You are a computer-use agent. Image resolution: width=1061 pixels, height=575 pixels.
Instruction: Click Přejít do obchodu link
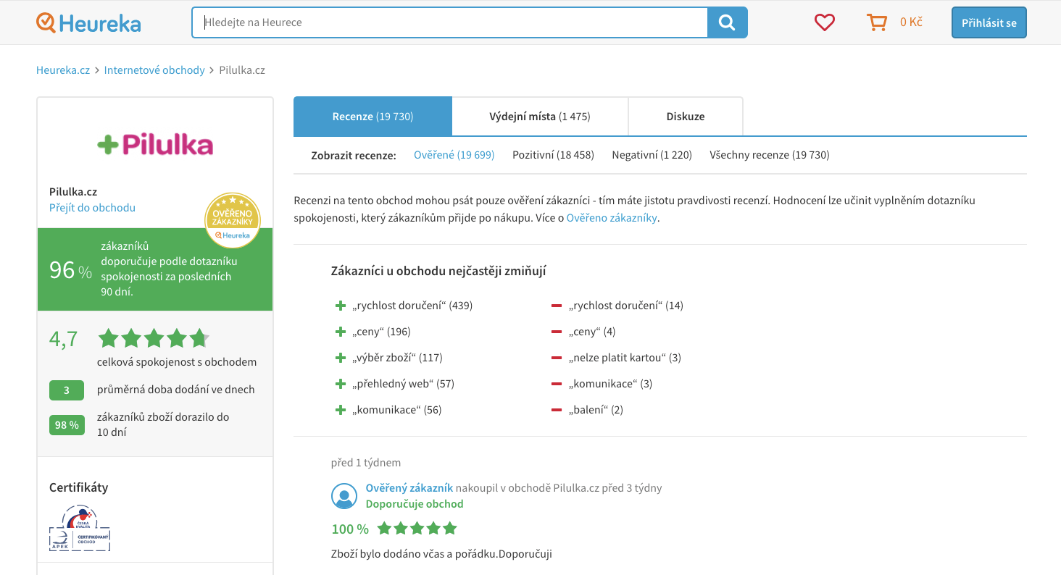92,208
